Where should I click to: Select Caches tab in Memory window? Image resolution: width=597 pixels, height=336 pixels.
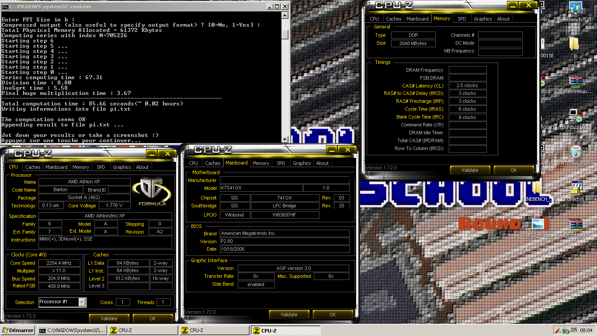click(x=394, y=19)
